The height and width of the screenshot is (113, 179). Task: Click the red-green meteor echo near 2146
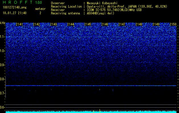pyautogui.click(x=100, y=90)
